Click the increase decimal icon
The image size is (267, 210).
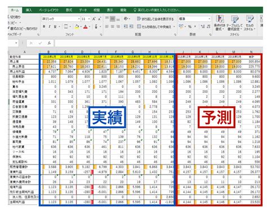click(x=203, y=26)
